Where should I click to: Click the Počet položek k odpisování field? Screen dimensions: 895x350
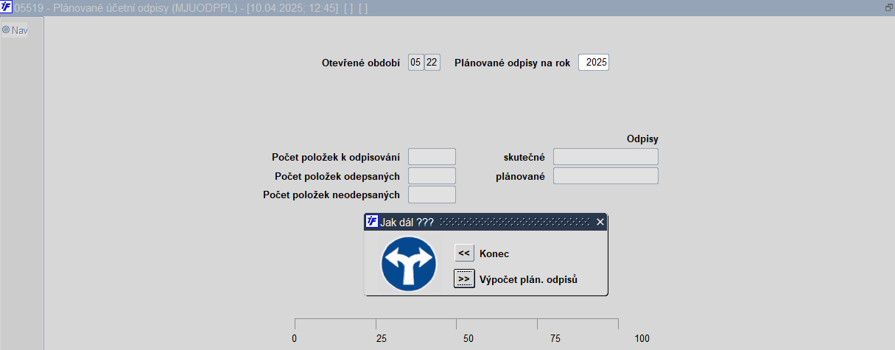pos(432,156)
